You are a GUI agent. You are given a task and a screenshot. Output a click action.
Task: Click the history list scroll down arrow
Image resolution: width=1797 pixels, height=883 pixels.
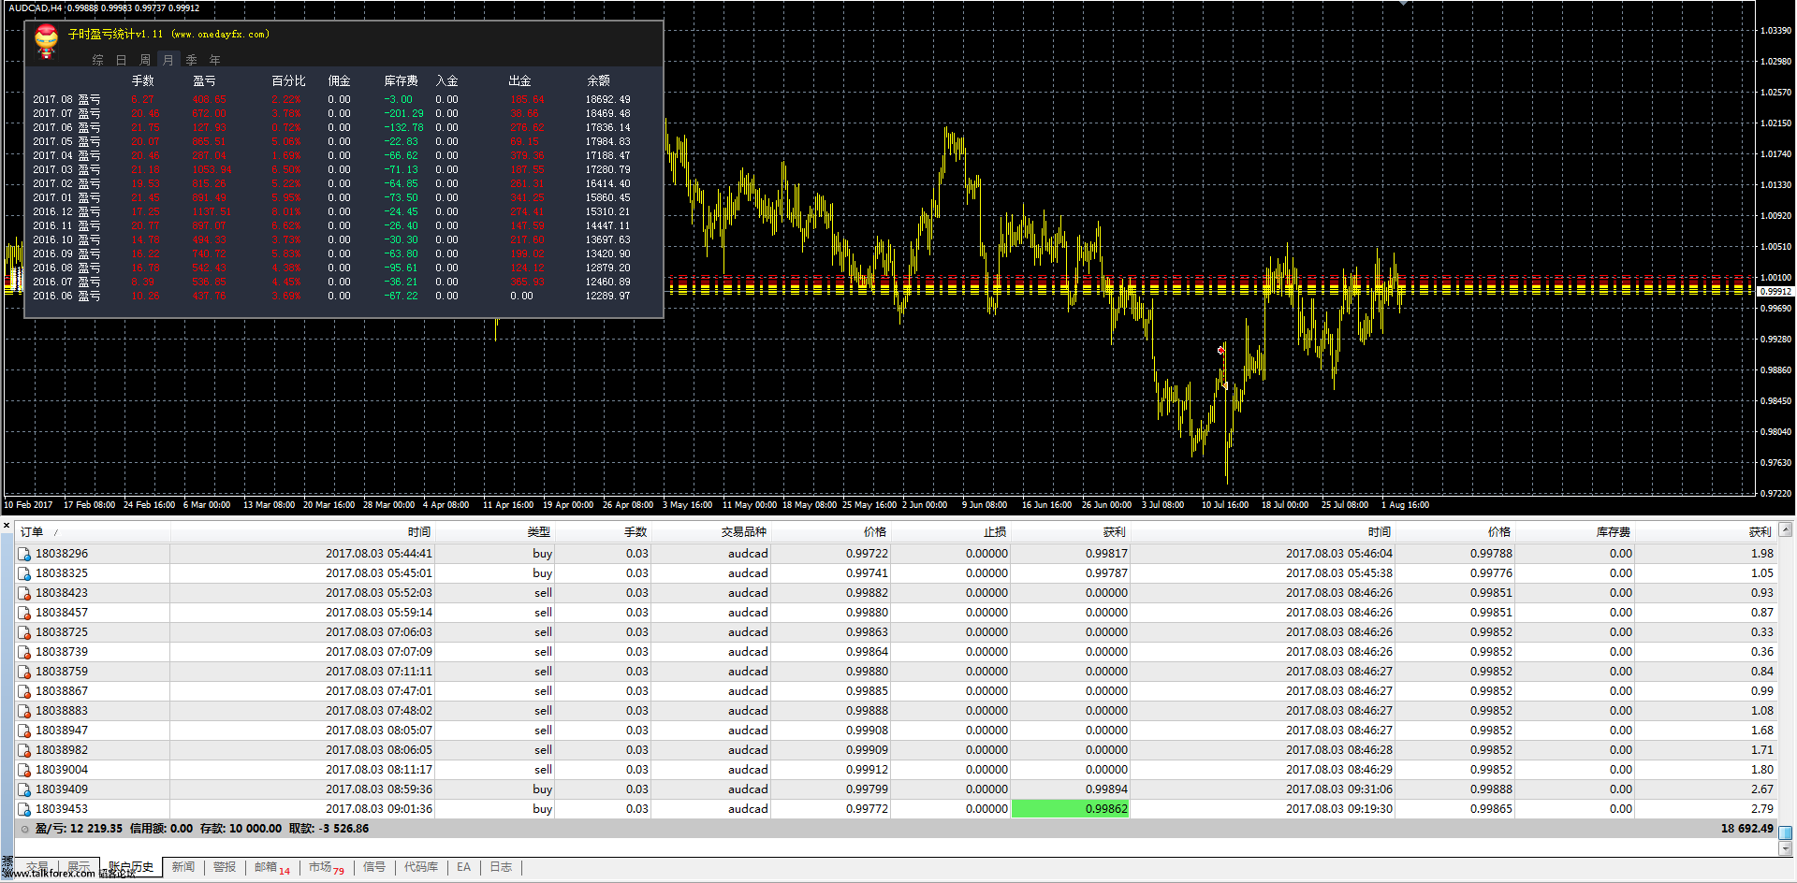1785,849
